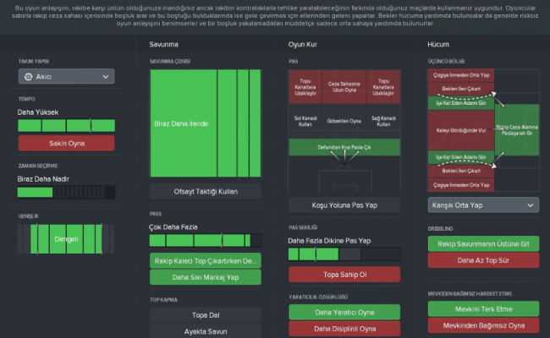The width and height of the screenshot is (550, 338).
Task: Click Defanstan Kısa Pasla Çık zone
Action: [344, 147]
